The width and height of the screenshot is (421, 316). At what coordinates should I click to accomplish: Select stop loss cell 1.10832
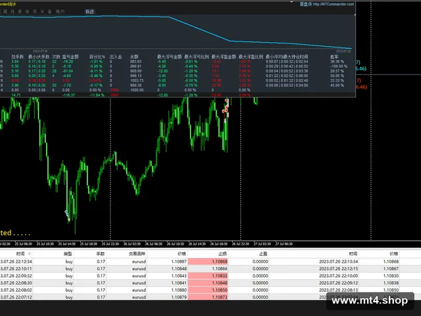tap(208, 276)
